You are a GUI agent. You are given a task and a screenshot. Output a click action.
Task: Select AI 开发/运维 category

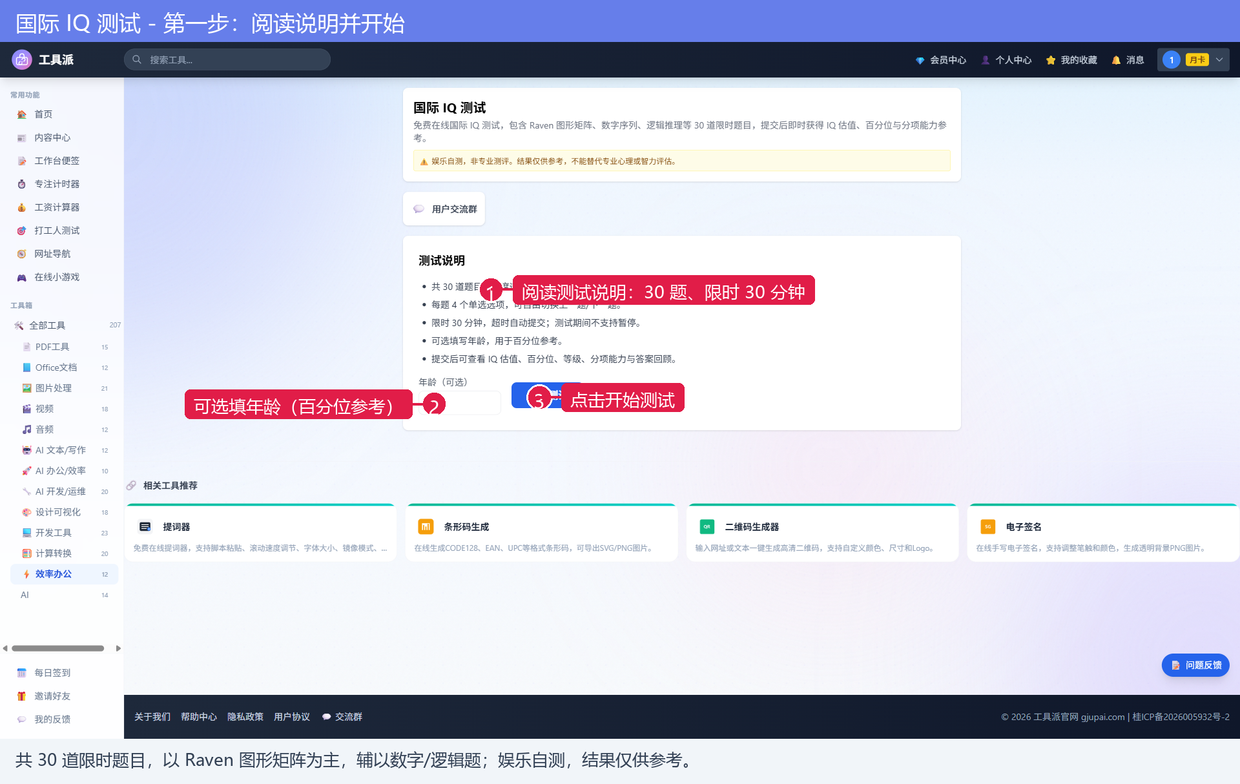pos(65,491)
